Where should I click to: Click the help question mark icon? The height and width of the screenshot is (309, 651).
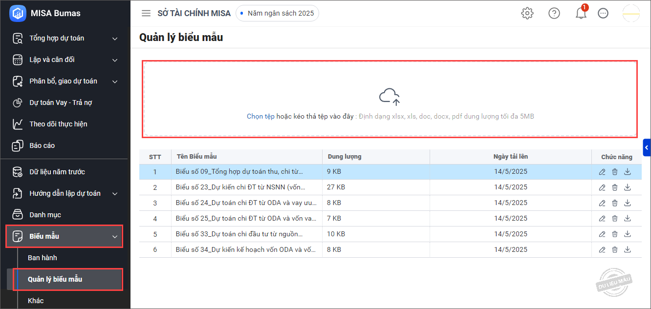[554, 13]
